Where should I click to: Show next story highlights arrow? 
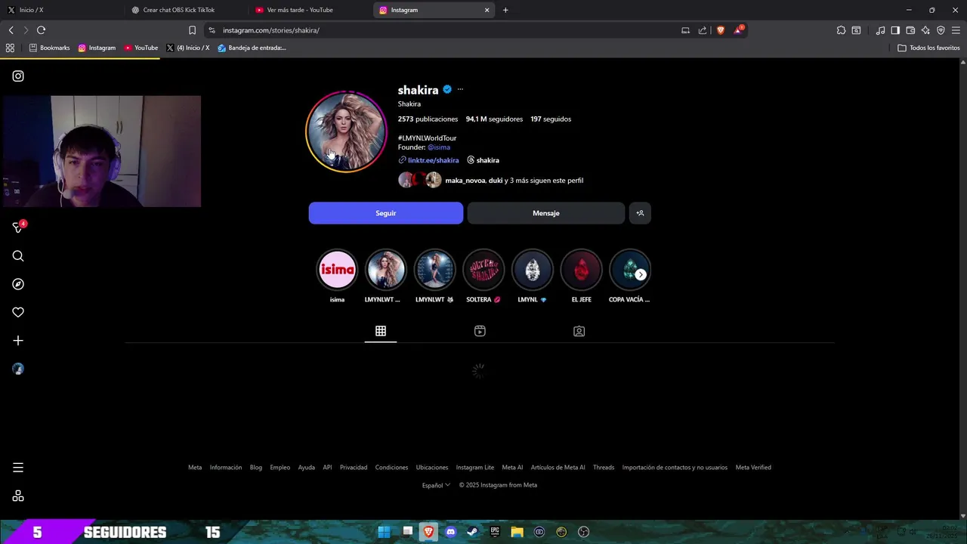pos(641,274)
